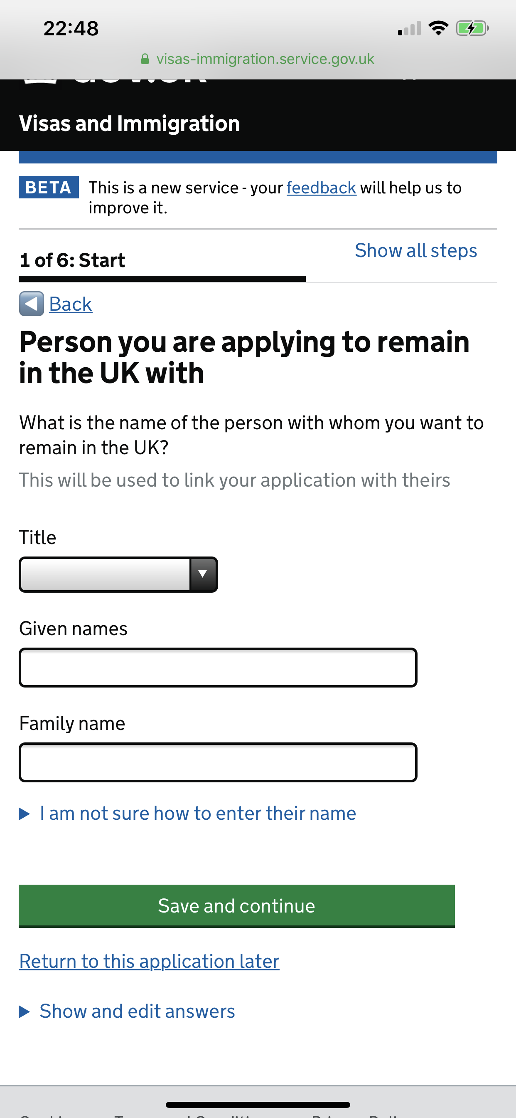The height and width of the screenshot is (1118, 516).
Task: Open the feedback link in beta banner
Action: (x=321, y=188)
